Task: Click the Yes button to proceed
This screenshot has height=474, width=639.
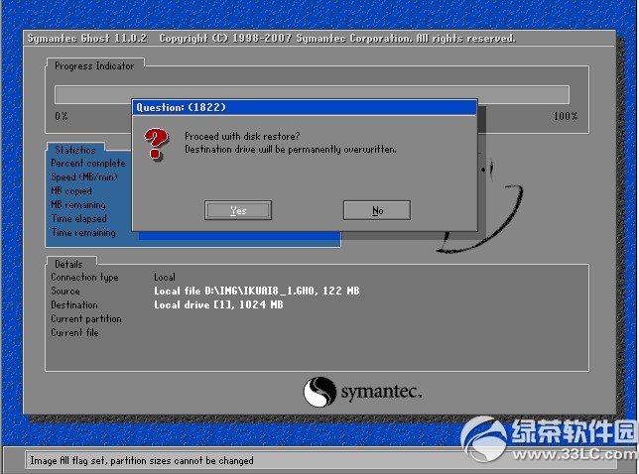Action: [237, 210]
